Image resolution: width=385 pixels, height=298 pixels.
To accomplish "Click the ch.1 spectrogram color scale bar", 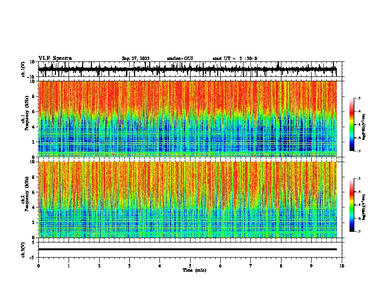I will point(351,125).
